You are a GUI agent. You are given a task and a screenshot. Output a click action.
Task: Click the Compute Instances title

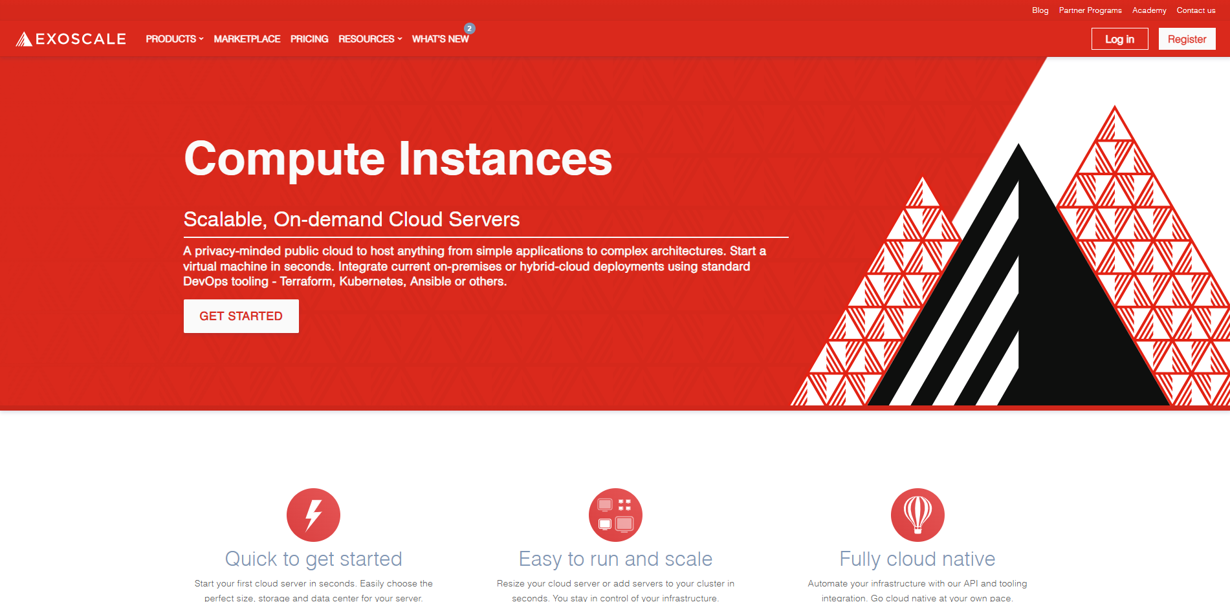tap(398, 158)
